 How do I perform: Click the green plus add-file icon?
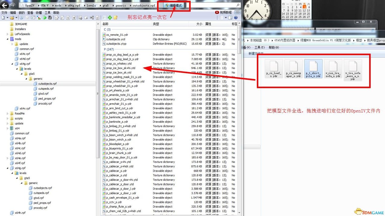pyautogui.click(x=110, y=18)
